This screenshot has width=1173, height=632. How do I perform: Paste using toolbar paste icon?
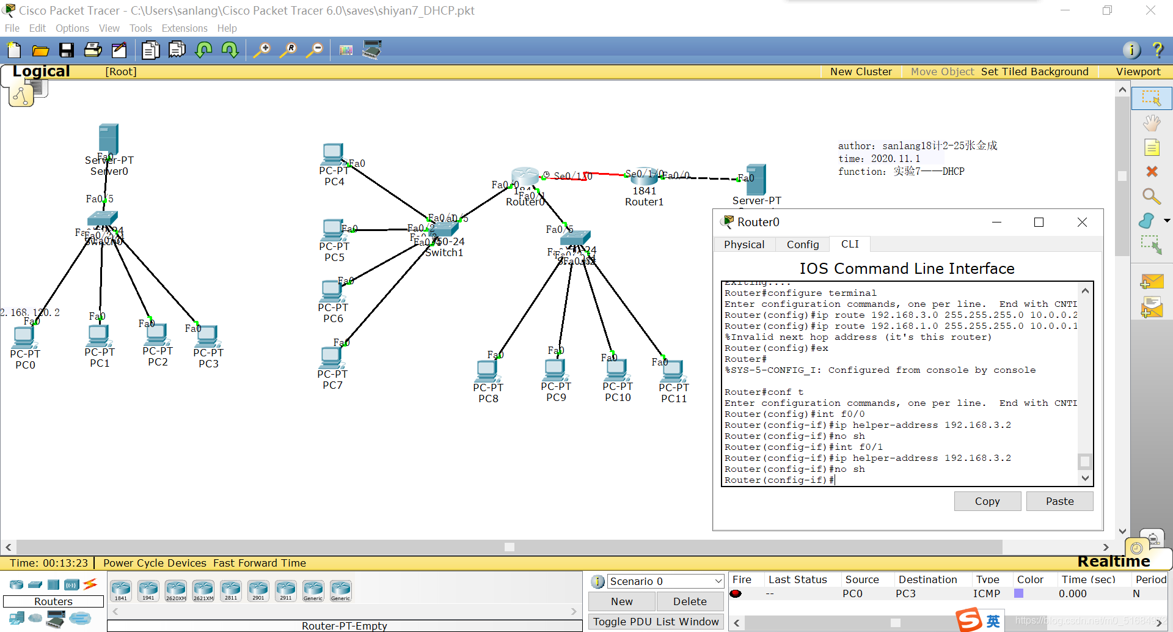pos(177,50)
